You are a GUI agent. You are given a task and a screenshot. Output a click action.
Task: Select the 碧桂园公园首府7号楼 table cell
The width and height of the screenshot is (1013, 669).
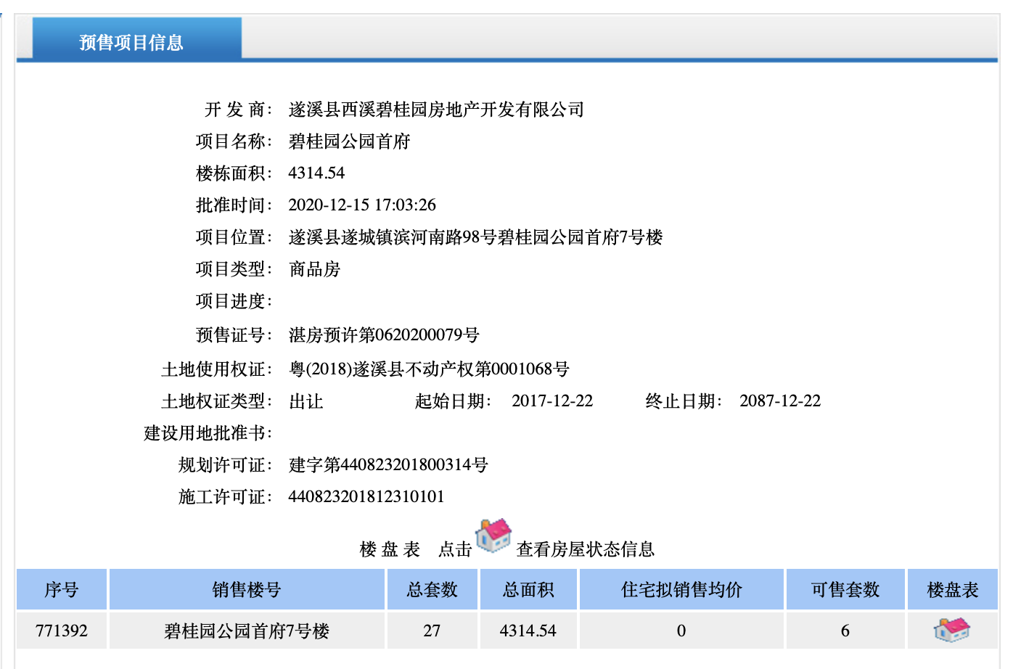(x=247, y=631)
